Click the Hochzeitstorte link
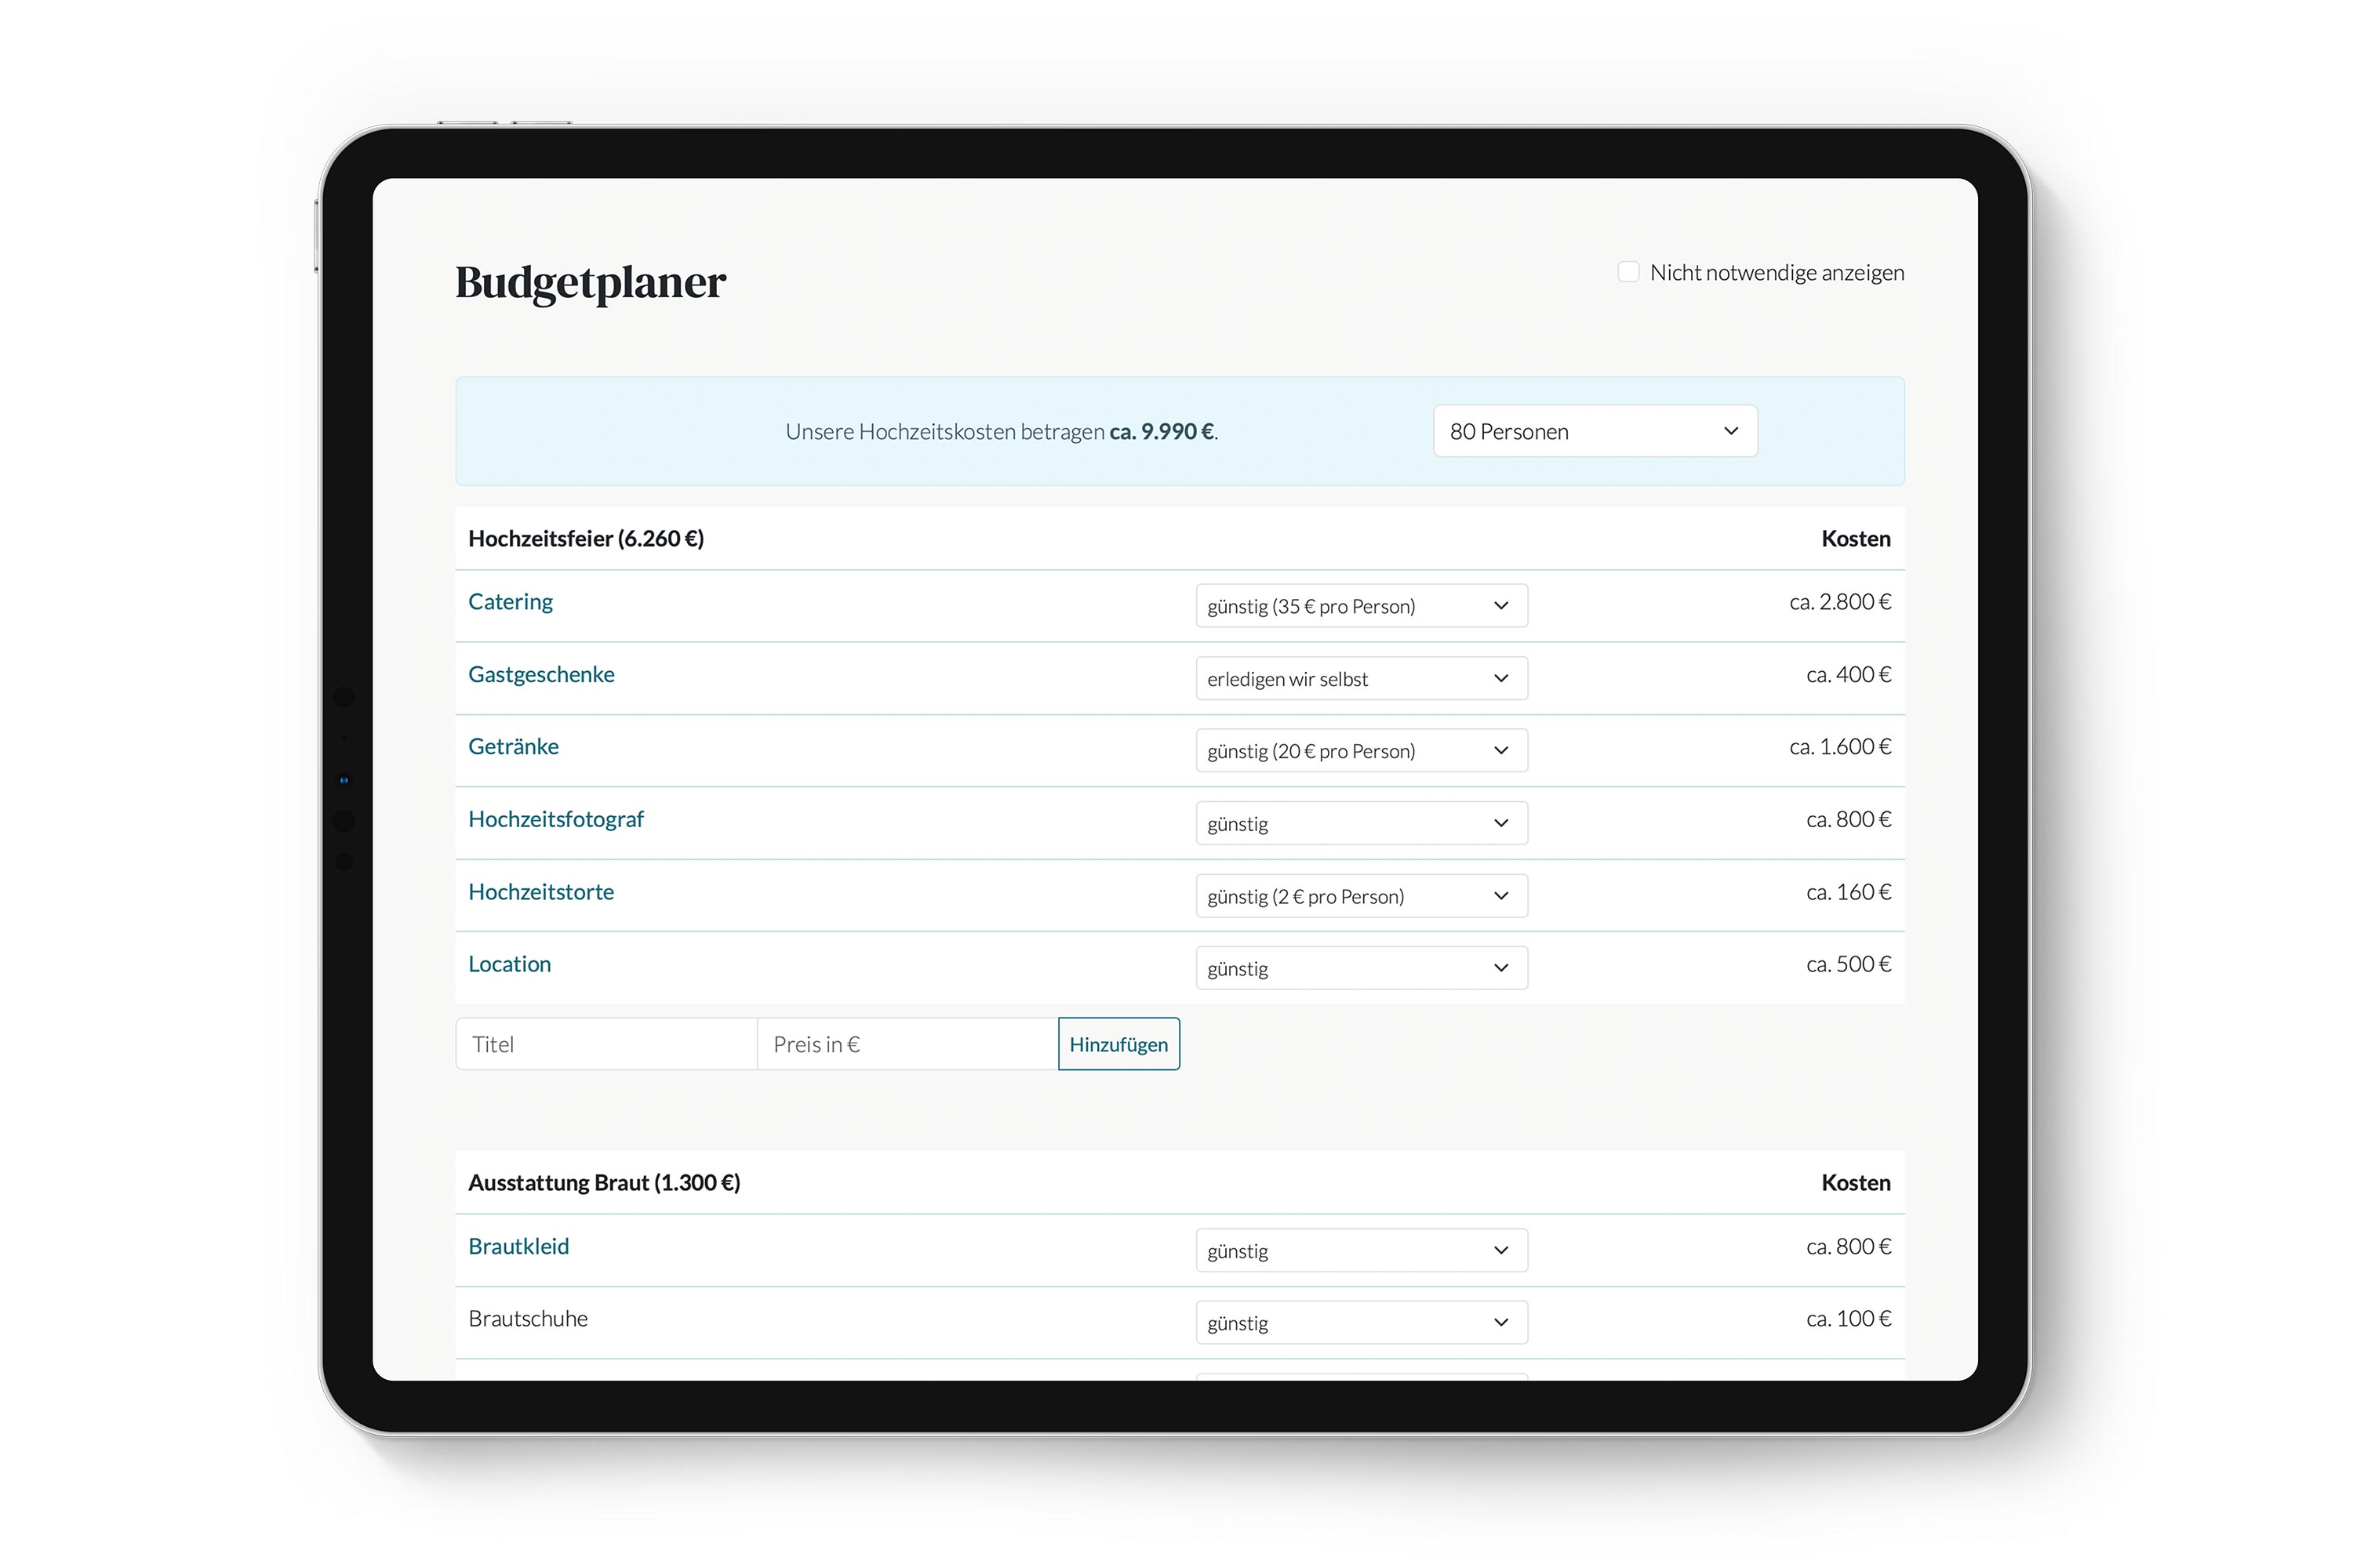2353x1568 pixels. [541, 892]
